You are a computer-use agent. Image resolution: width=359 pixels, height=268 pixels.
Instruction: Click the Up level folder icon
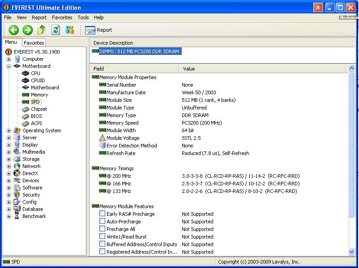click(42, 30)
